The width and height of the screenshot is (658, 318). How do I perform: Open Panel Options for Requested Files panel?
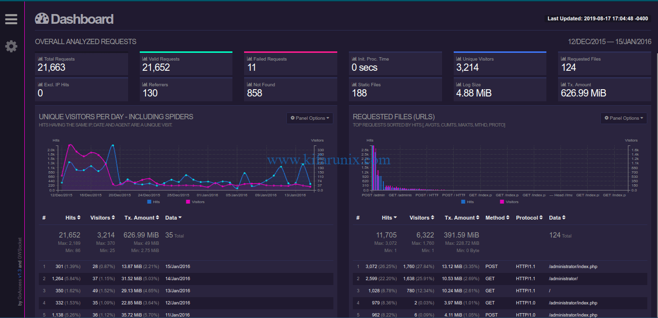point(624,118)
